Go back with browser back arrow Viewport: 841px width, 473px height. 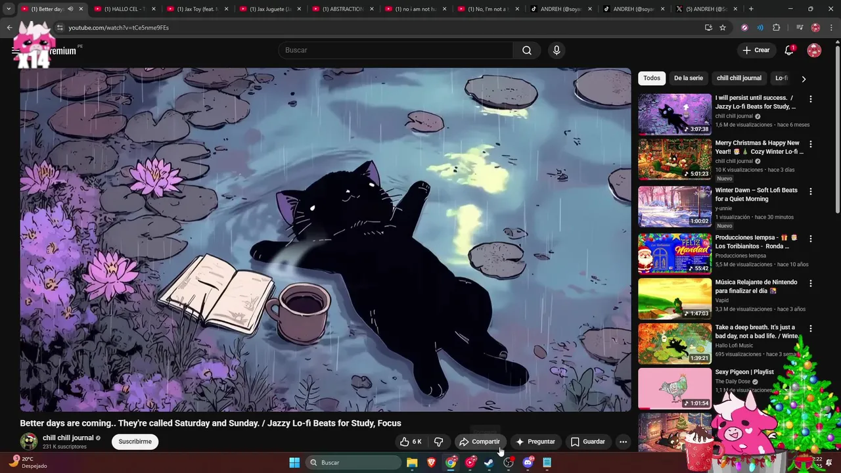click(9, 28)
